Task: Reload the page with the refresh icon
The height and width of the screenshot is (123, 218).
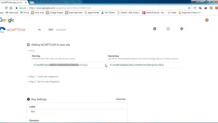Action: (6, 8)
